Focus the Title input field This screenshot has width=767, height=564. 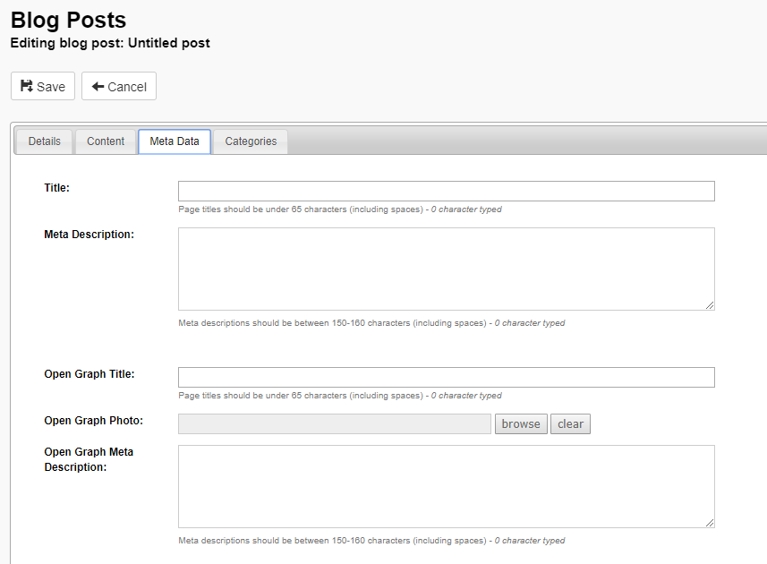446,192
